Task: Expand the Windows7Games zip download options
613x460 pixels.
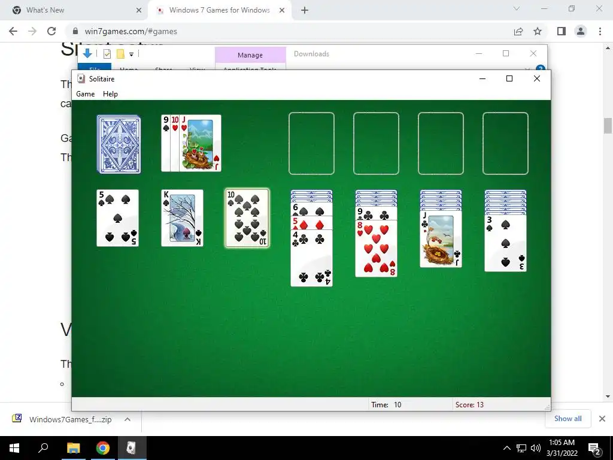Action: click(128, 419)
